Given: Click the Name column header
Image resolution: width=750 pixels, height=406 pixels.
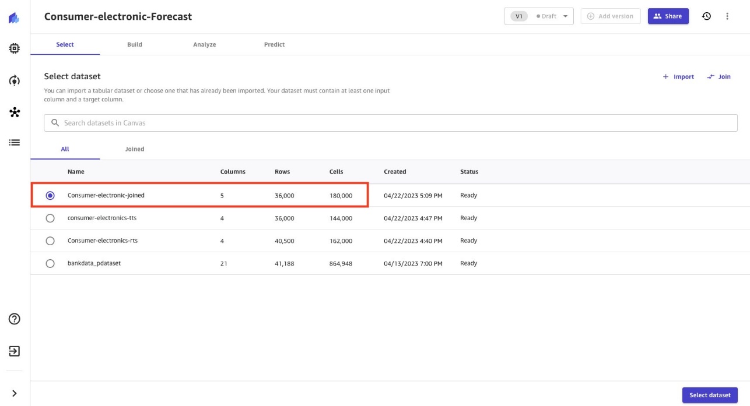Looking at the screenshot, I should (x=76, y=172).
